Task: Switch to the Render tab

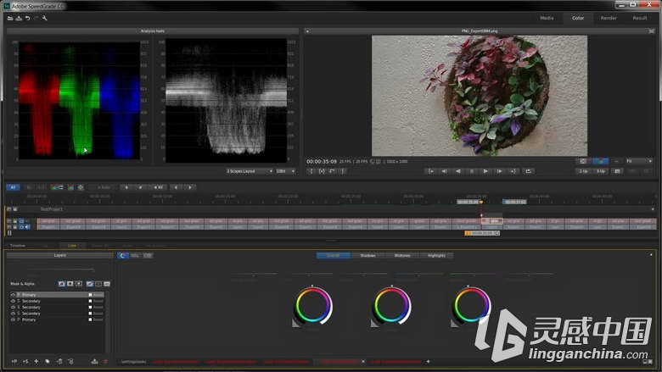Action: coord(609,18)
